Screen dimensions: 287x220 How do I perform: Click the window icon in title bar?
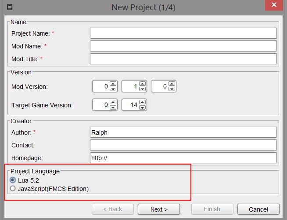pos(10,7)
